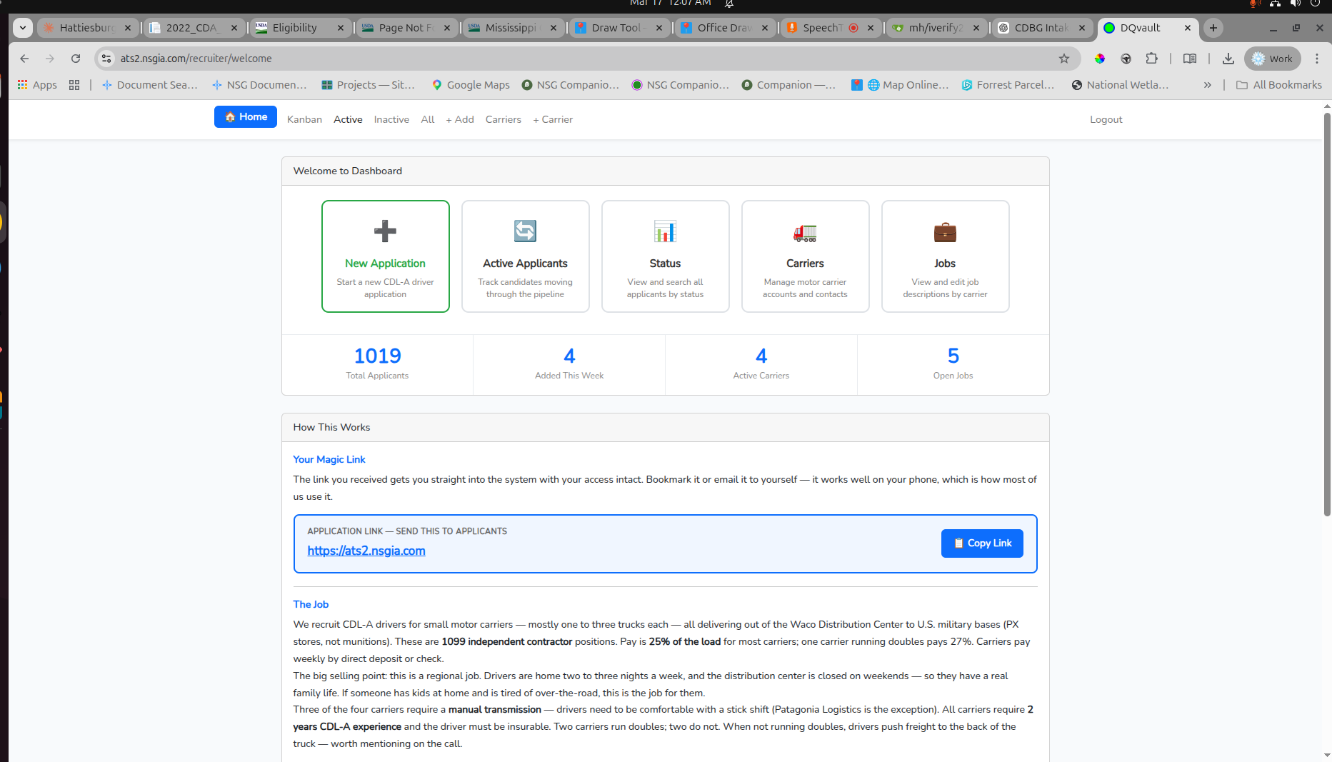The height and width of the screenshot is (762, 1332).
Task: Expand the tab search dropdown arrow
Action: tap(23, 28)
